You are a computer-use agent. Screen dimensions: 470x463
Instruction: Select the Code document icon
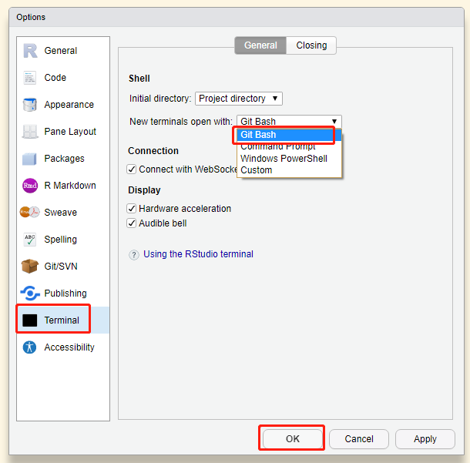pos(30,78)
